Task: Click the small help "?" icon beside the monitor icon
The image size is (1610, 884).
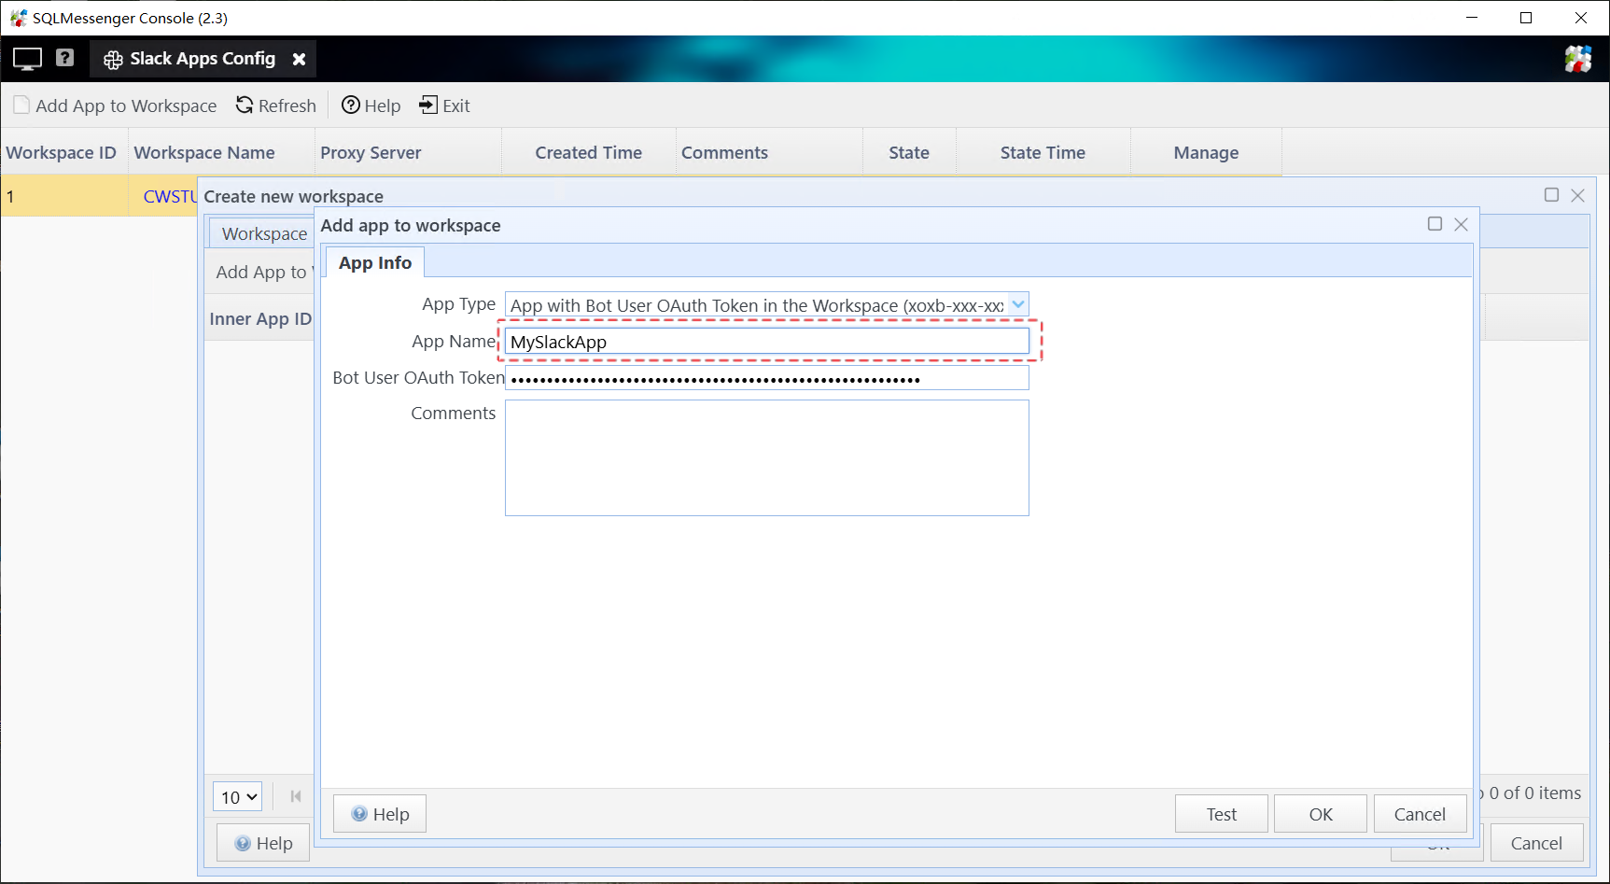Action: point(64,58)
